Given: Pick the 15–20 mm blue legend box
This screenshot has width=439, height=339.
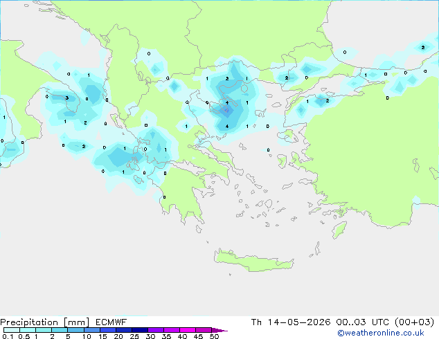Looking at the screenshot, I should [108, 330].
